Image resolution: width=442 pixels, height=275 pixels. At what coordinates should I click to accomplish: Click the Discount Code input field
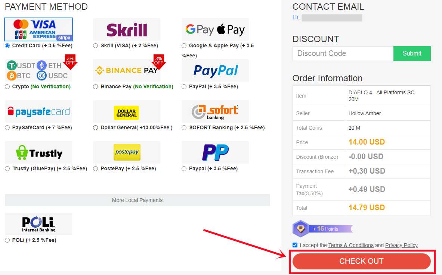(x=343, y=53)
